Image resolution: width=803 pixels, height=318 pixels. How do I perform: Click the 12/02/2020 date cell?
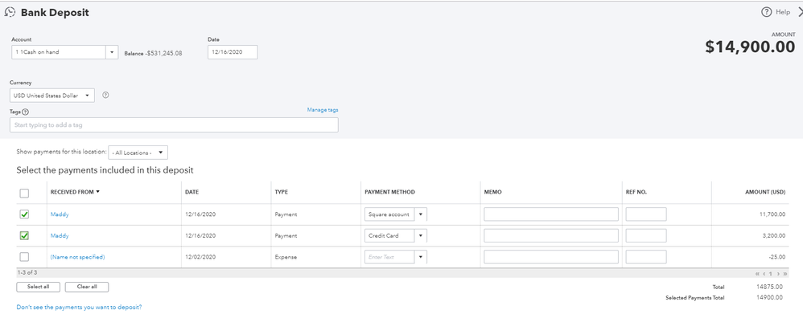200,257
